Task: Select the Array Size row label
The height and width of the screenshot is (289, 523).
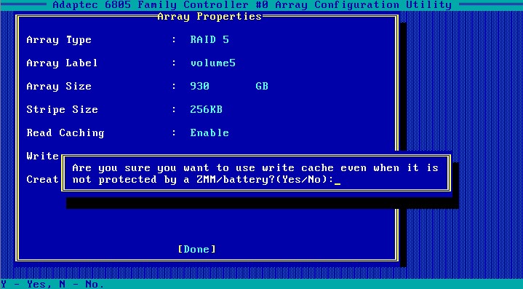Action: (59, 86)
